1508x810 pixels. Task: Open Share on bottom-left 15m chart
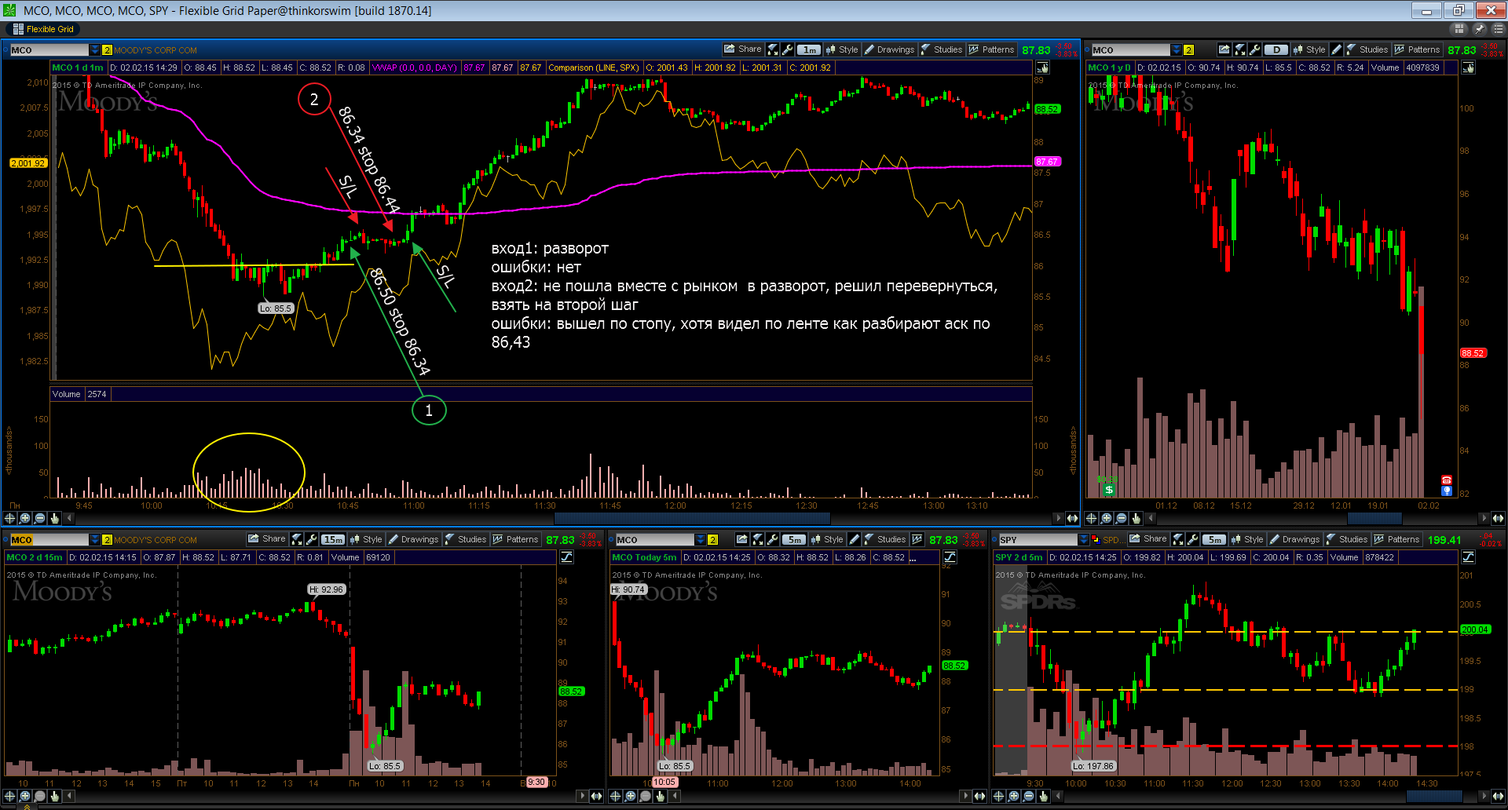tap(266, 539)
